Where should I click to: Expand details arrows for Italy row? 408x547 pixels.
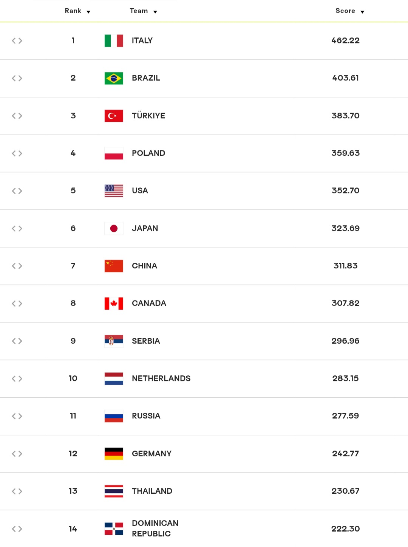point(17,41)
